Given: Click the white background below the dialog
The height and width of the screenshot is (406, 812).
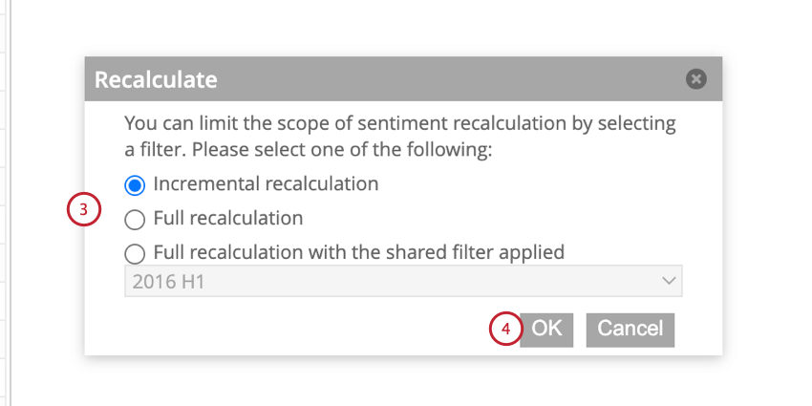Looking at the screenshot, I should click(x=401, y=382).
